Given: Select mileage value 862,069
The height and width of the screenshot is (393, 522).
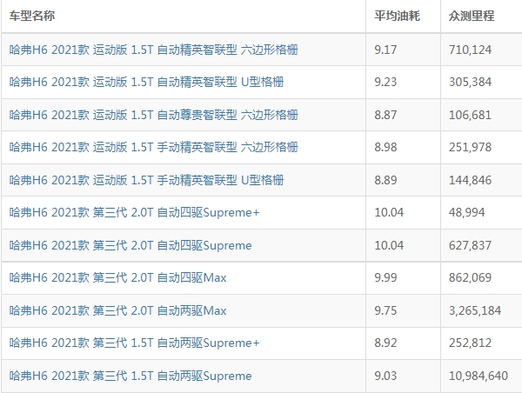Looking at the screenshot, I should (x=470, y=277).
